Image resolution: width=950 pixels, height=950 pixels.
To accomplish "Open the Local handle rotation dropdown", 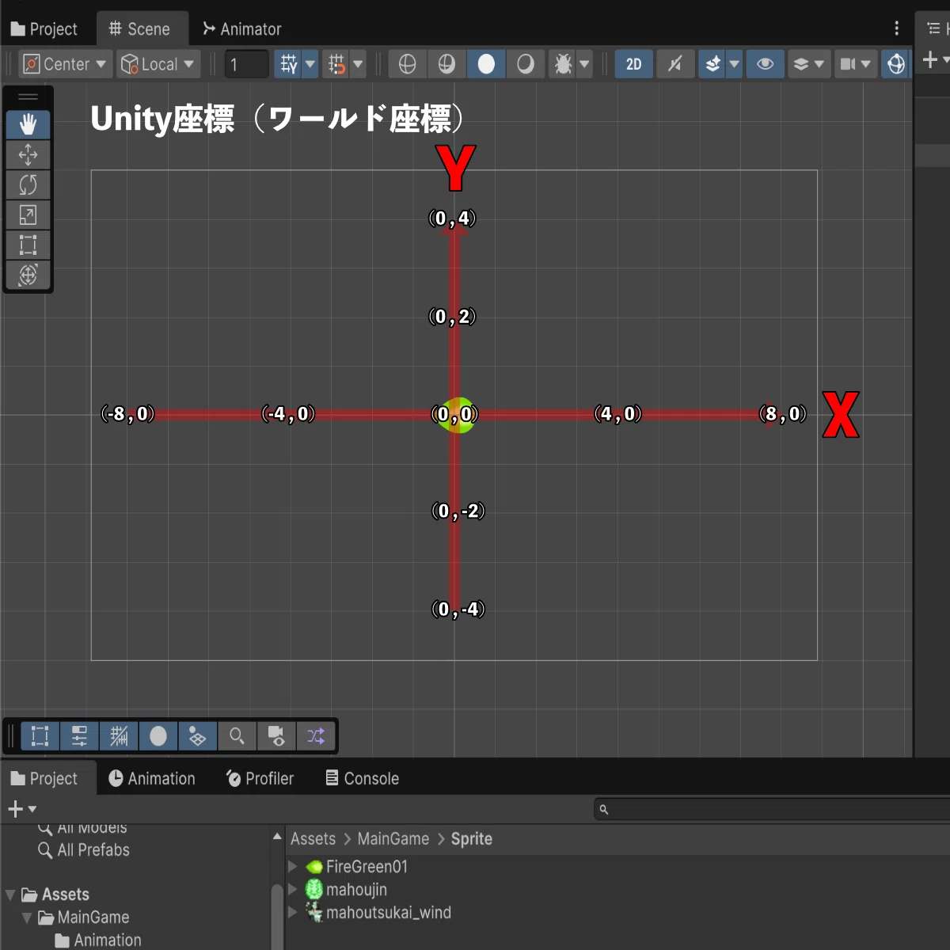I will pos(158,64).
